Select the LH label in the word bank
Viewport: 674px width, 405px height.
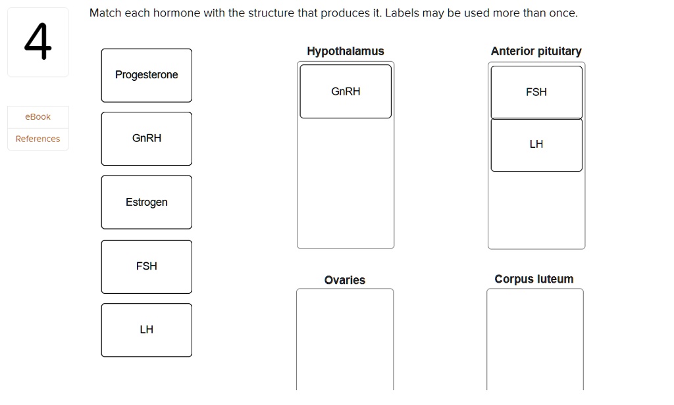(x=146, y=329)
